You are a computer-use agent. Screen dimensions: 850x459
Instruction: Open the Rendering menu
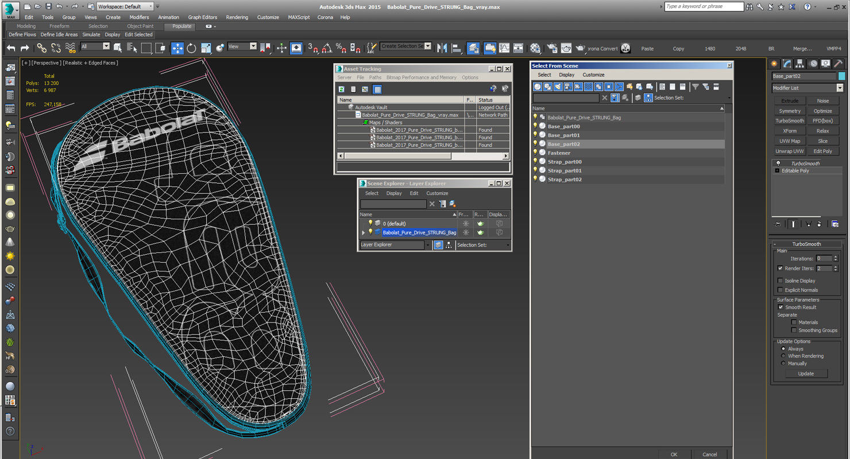pos(237,17)
